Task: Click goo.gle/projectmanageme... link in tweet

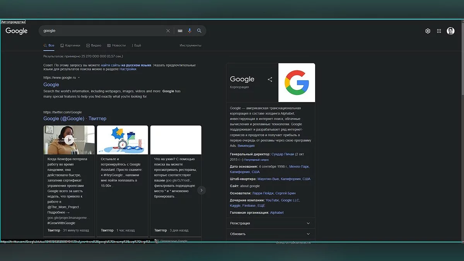Action: (x=68, y=218)
